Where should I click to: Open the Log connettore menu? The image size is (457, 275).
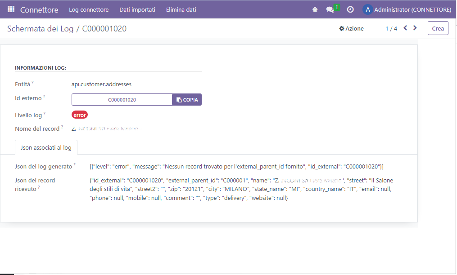tap(89, 9)
